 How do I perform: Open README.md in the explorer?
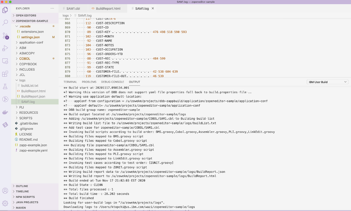tap(35, 140)
